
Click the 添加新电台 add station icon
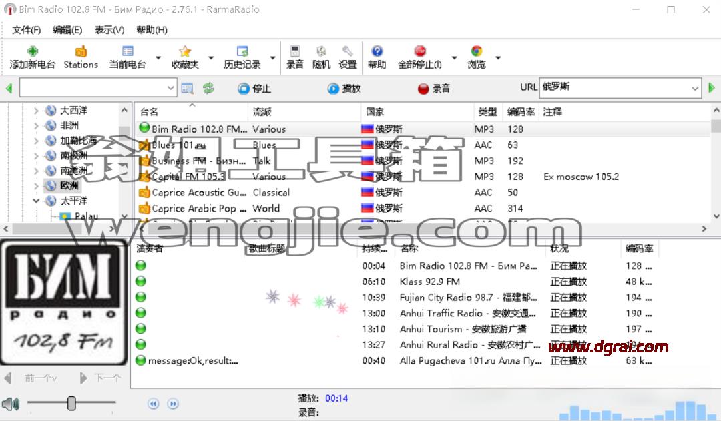33,51
